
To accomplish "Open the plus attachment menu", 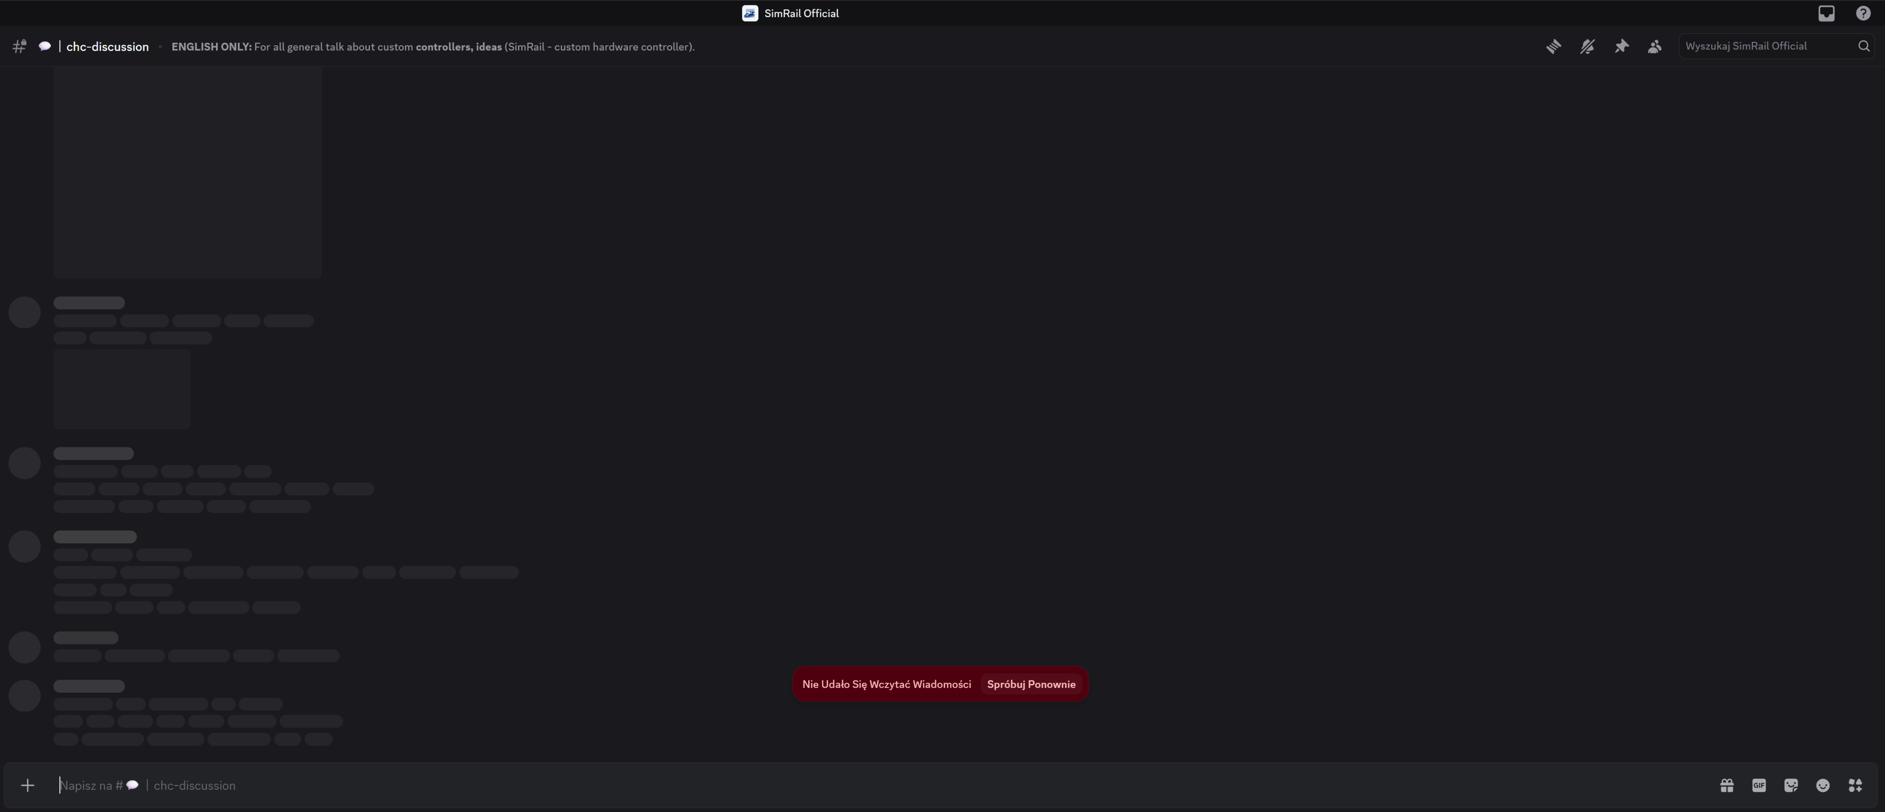I will [x=28, y=785].
